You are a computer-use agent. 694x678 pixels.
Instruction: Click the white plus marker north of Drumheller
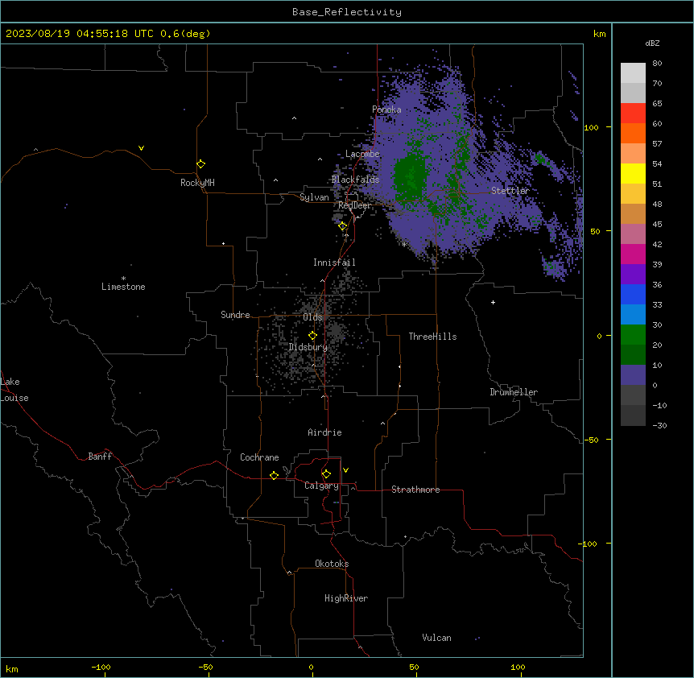point(493,302)
